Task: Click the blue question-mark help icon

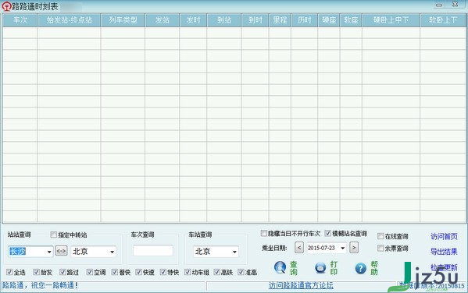Action: click(360, 268)
